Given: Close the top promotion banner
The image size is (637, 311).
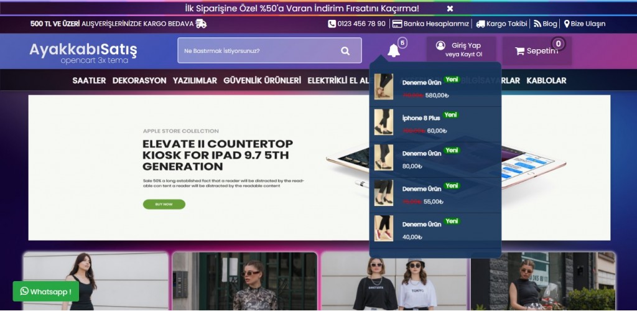Looking at the screenshot, I should [450, 9].
